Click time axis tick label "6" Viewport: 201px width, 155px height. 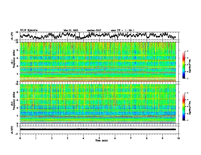coord(115,138)
